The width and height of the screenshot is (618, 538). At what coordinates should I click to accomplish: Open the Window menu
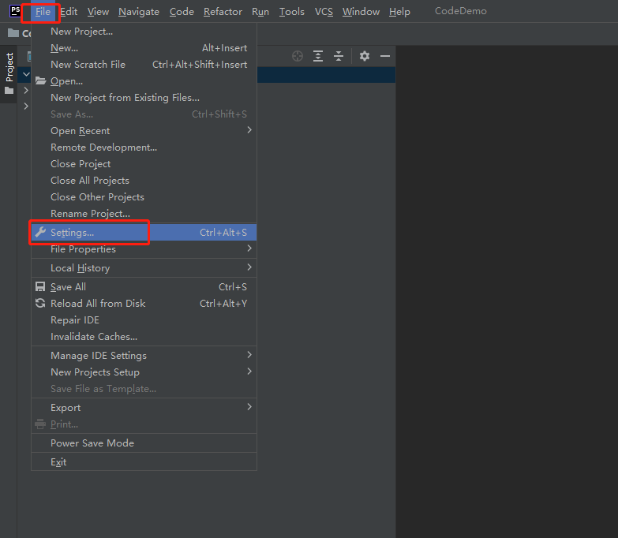point(361,12)
